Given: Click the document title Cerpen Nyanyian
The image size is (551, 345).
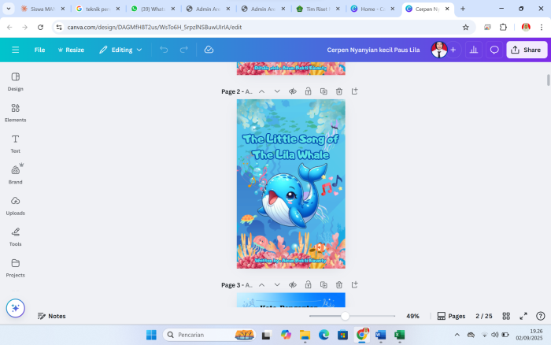Looking at the screenshot, I should point(373,50).
